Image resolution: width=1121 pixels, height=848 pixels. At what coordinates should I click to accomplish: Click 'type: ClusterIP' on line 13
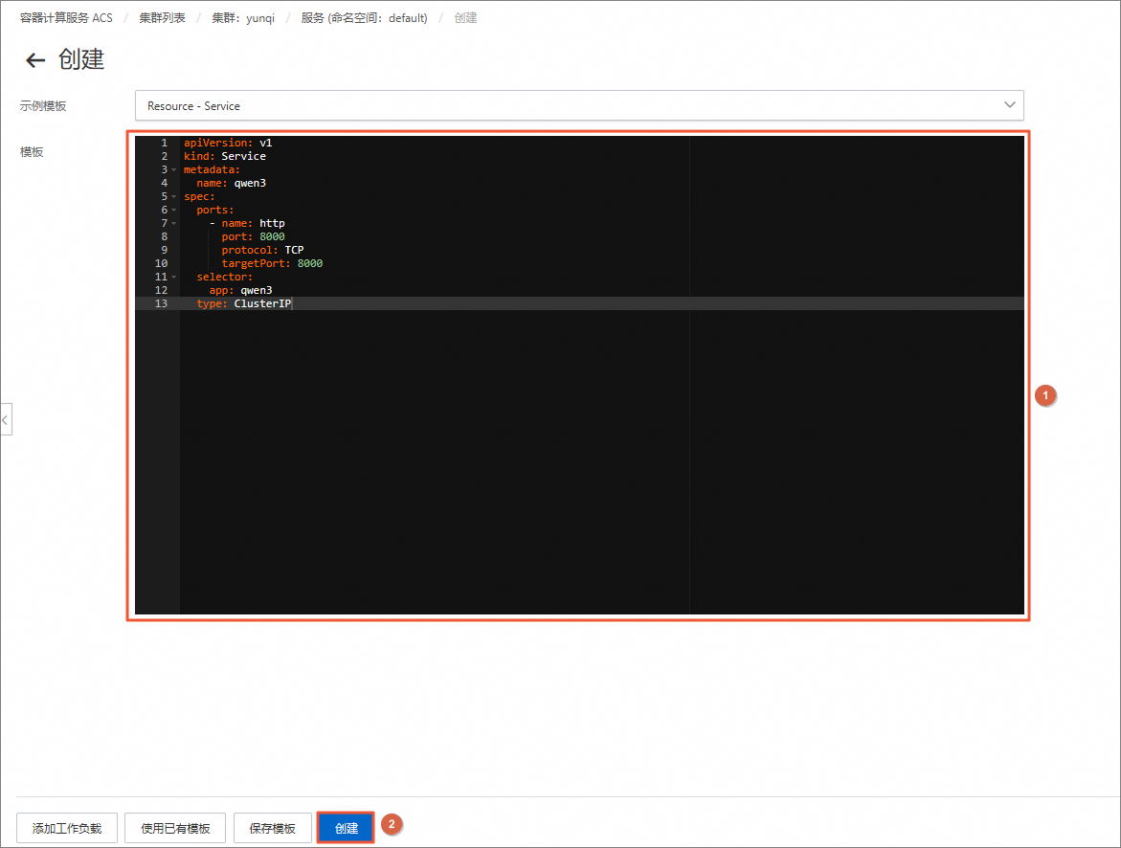tap(244, 303)
